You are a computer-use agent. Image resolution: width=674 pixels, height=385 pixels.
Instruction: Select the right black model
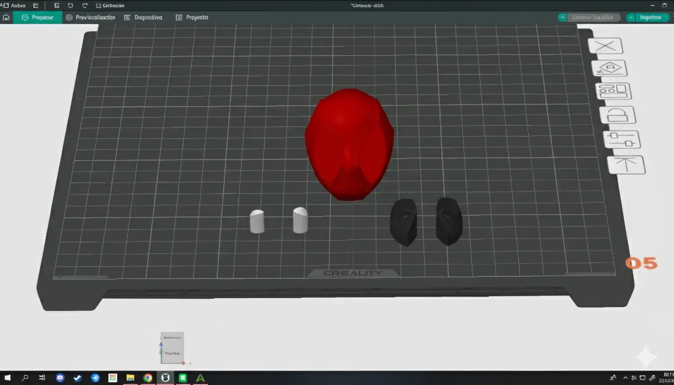coord(449,222)
